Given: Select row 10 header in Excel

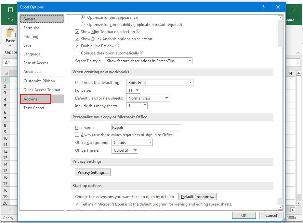Looking at the screenshot, I should pos(5,138).
